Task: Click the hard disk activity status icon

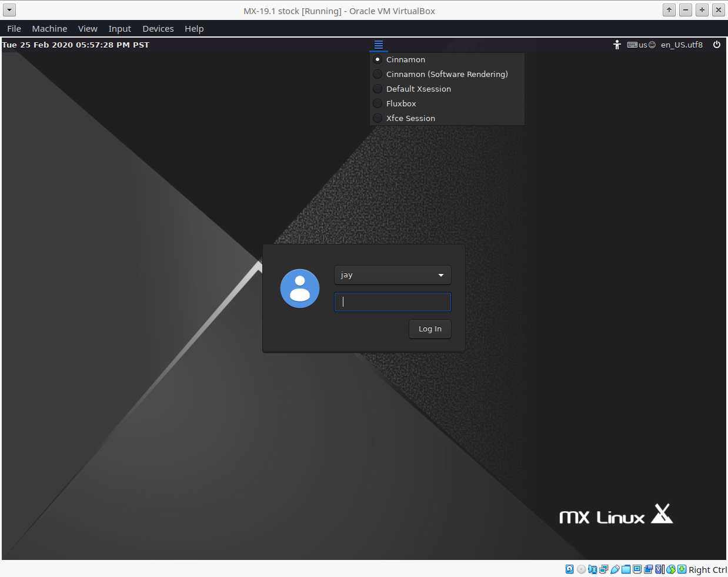Action: coord(570,569)
